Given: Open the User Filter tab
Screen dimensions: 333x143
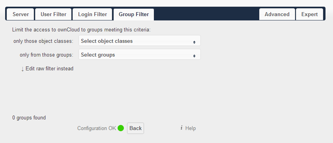Looking at the screenshot, I should (53, 15).
